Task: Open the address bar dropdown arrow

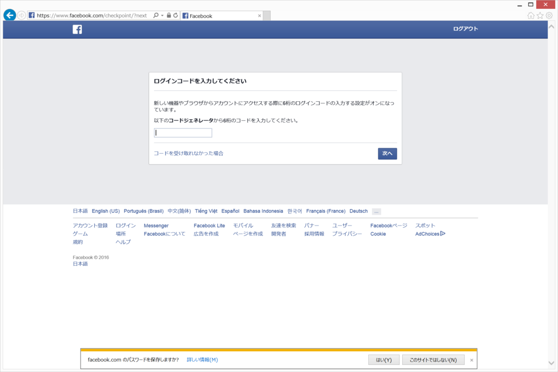Action: [162, 15]
